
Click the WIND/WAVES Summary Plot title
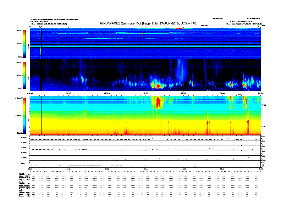click(x=148, y=23)
